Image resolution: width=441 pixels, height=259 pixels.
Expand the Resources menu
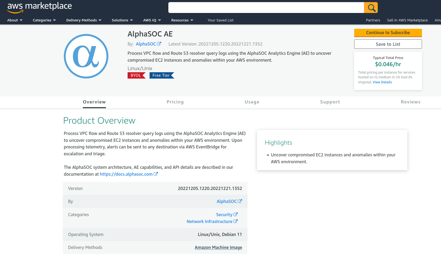[x=182, y=20]
